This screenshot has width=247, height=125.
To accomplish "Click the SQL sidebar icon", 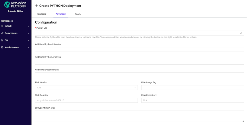I will (x=2, y=40).
